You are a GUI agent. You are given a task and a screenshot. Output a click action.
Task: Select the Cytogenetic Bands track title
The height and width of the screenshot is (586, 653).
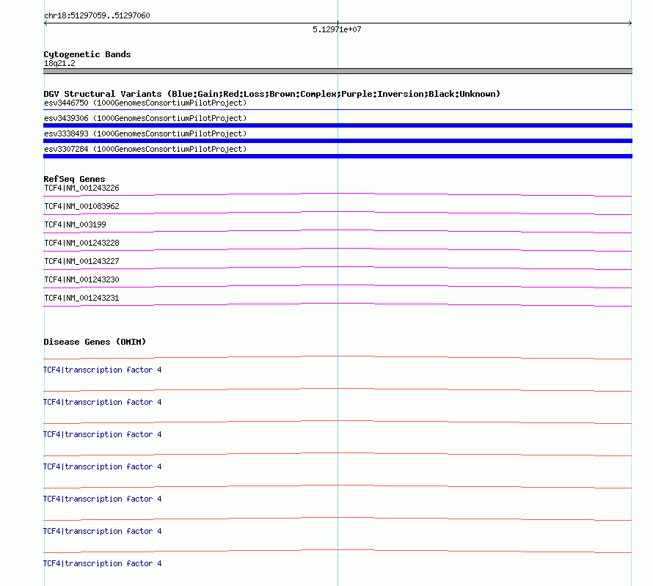(87, 54)
